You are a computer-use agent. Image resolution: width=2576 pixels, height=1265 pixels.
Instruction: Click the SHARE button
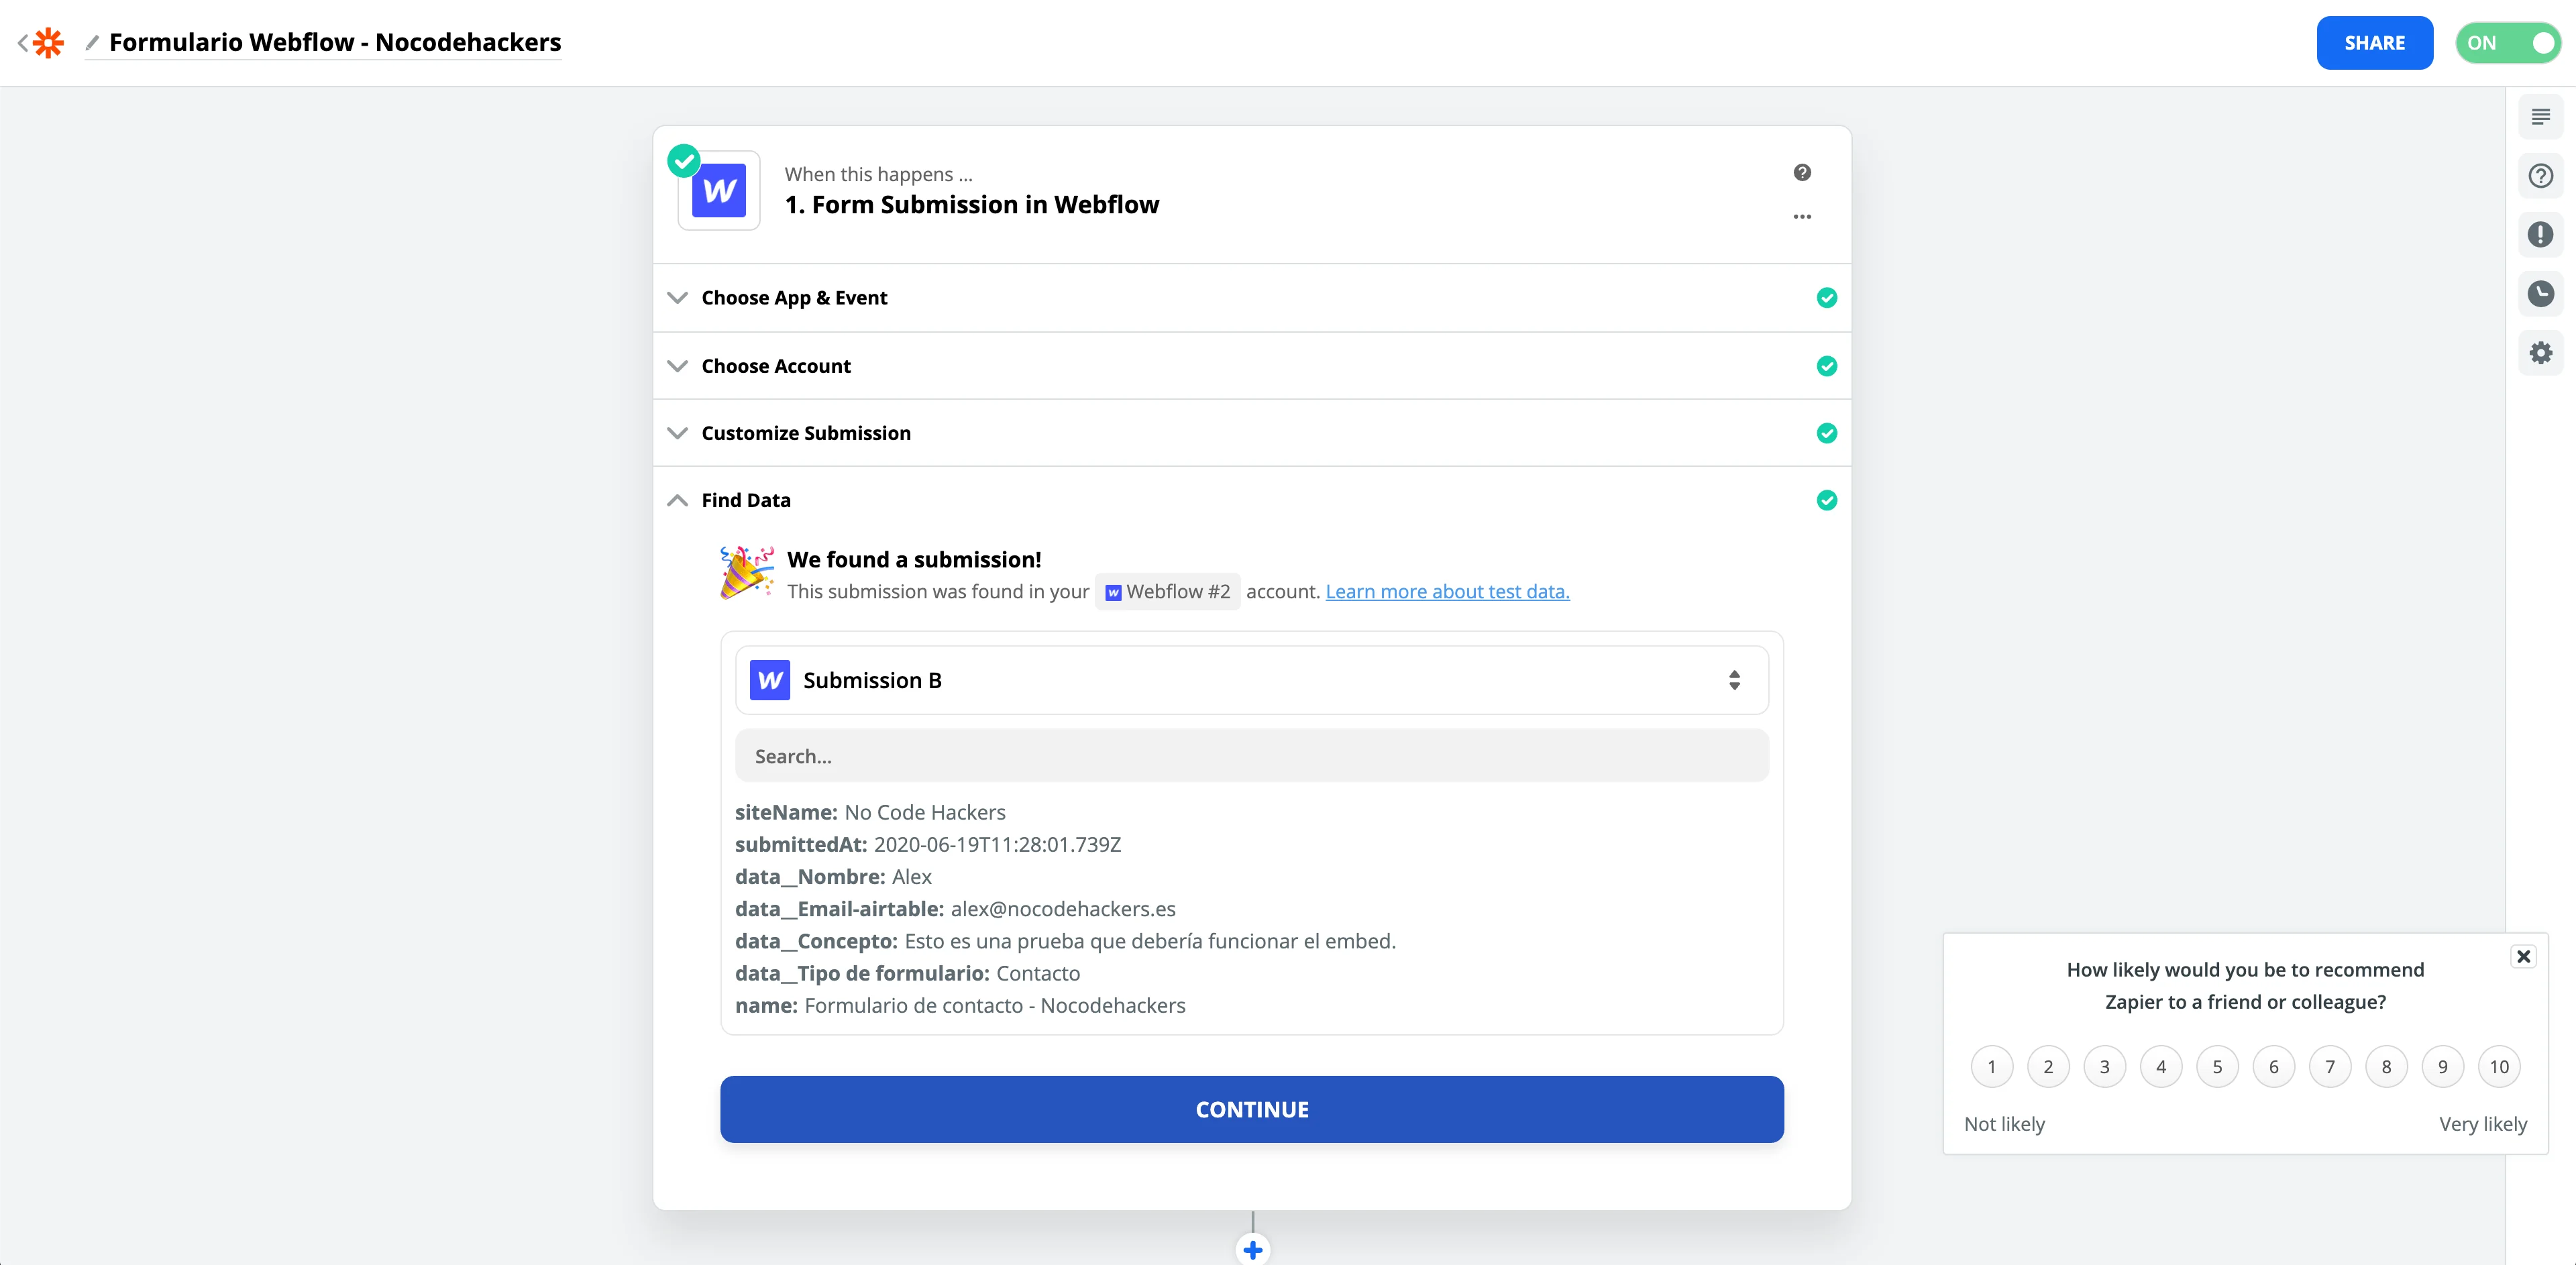[x=2374, y=43]
